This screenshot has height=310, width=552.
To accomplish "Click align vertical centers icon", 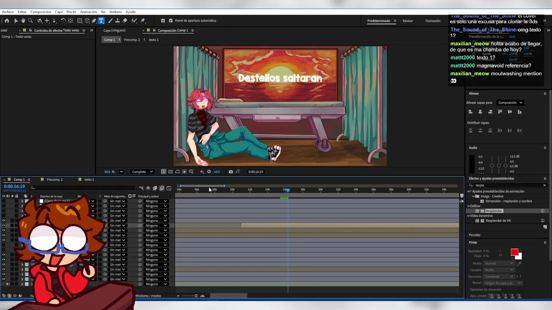I will (x=510, y=112).
